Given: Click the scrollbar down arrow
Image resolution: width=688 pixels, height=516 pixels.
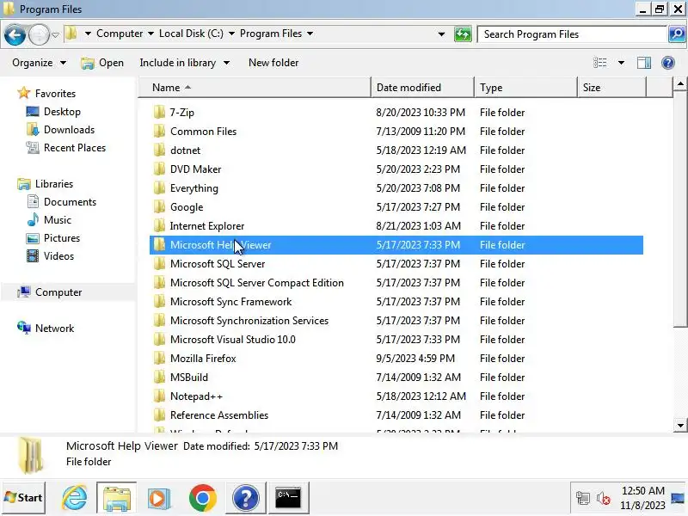Looking at the screenshot, I should click(680, 425).
